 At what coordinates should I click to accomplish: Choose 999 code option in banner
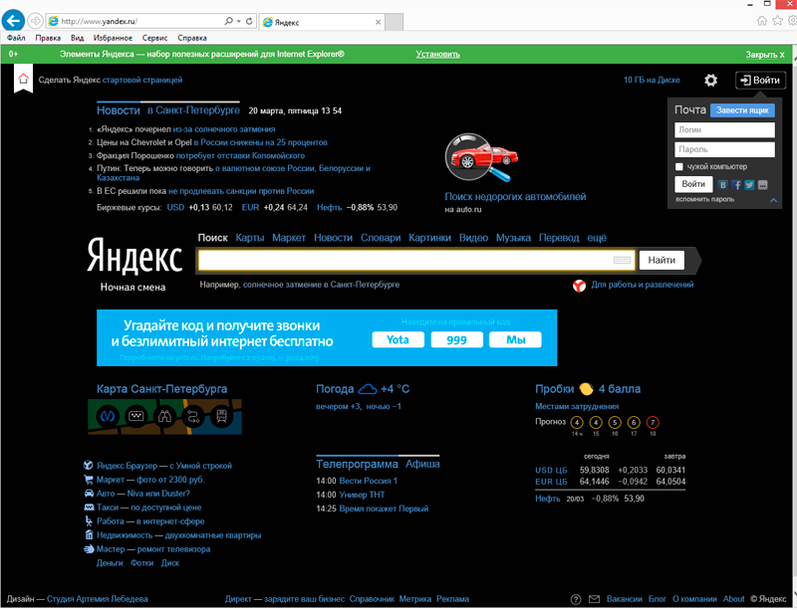click(x=456, y=339)
